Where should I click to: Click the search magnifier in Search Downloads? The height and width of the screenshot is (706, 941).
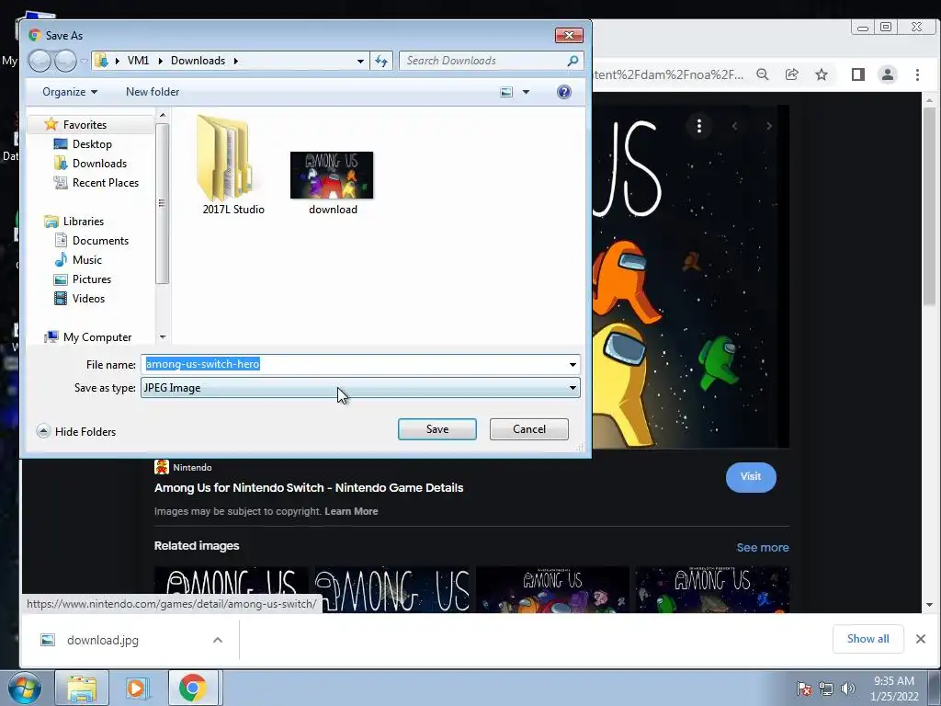pos(573,61)
